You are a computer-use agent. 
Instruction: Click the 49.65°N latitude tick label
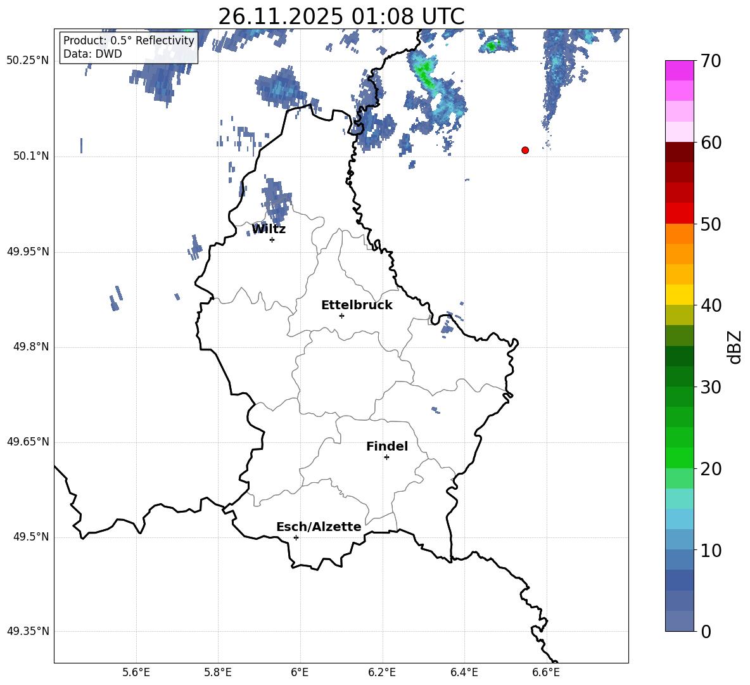tap(28, 442)
